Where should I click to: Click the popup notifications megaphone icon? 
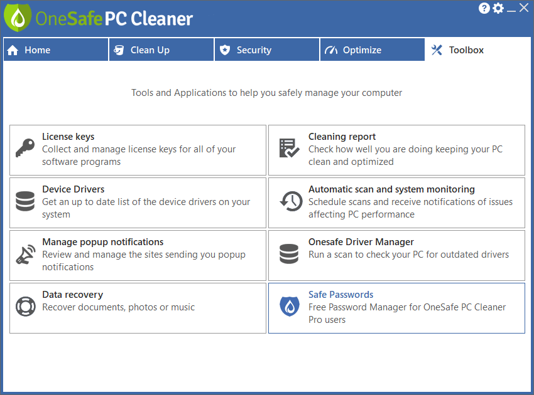(26, 255)
